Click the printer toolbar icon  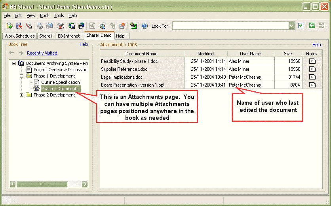40,26
